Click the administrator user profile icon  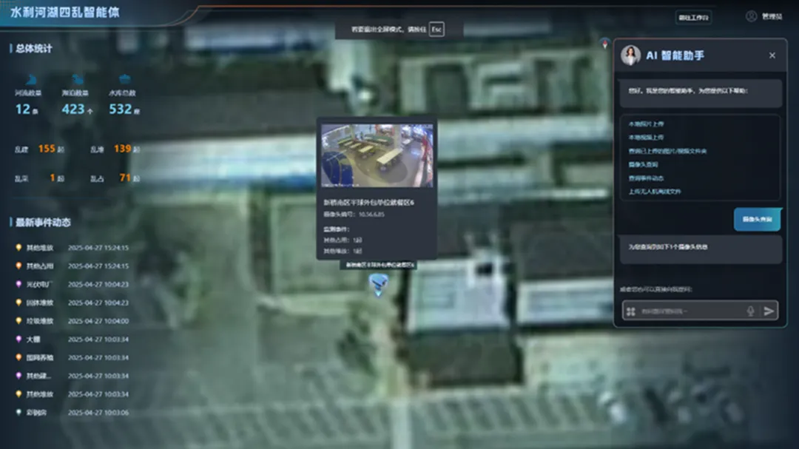coord(751,16)
